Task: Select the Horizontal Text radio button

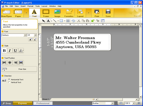Action: point(9,79)
